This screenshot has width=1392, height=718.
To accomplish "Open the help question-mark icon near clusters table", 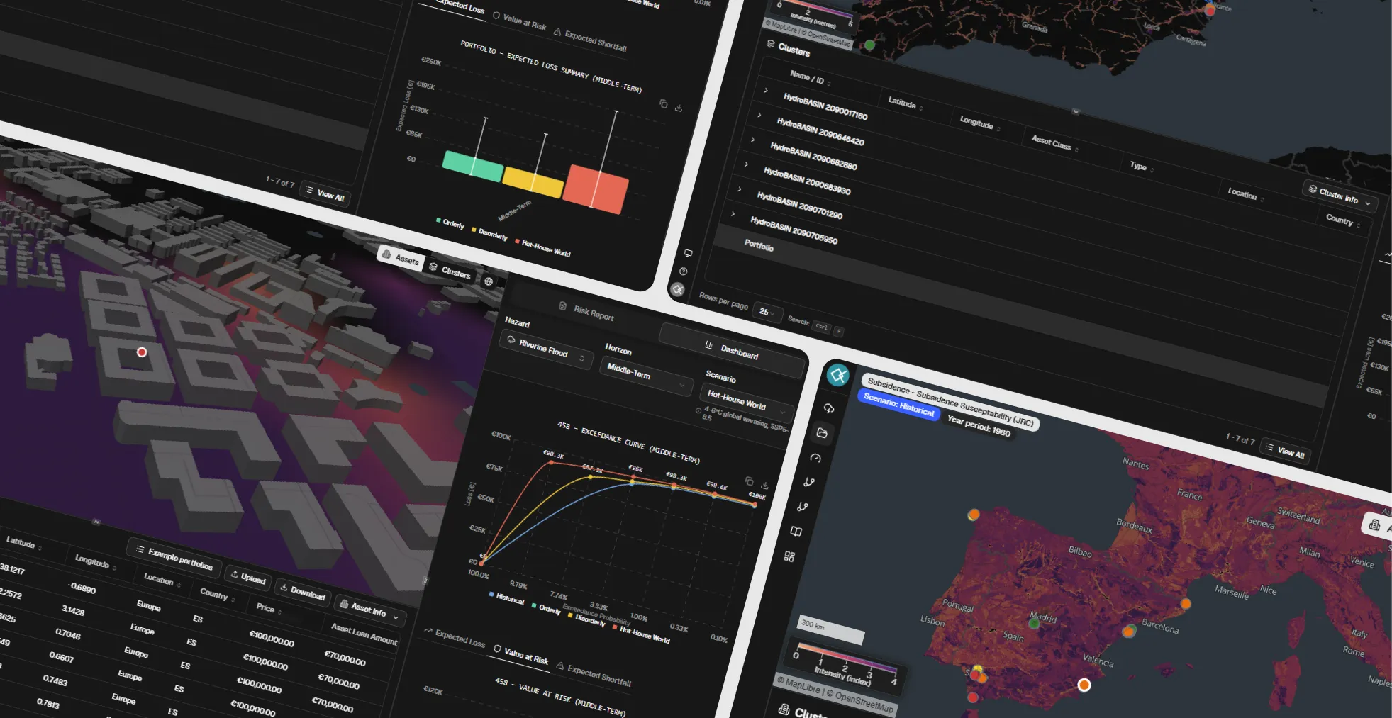I will pyautogui.click(x=683, y=271).
